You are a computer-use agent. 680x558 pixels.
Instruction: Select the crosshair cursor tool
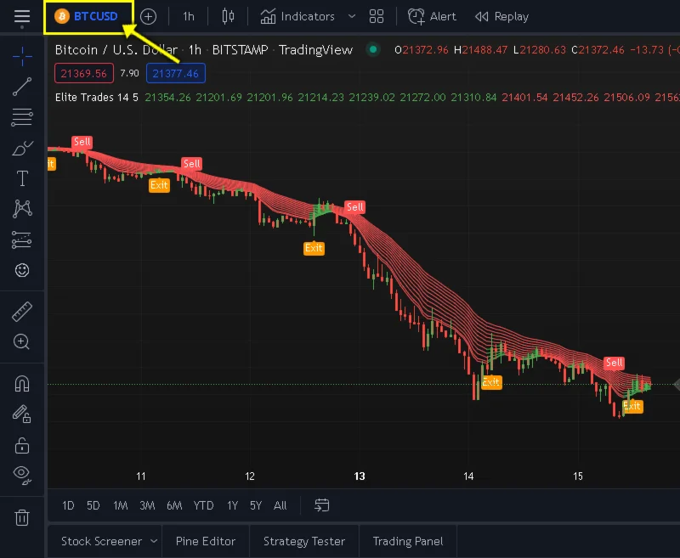point(22,56)
